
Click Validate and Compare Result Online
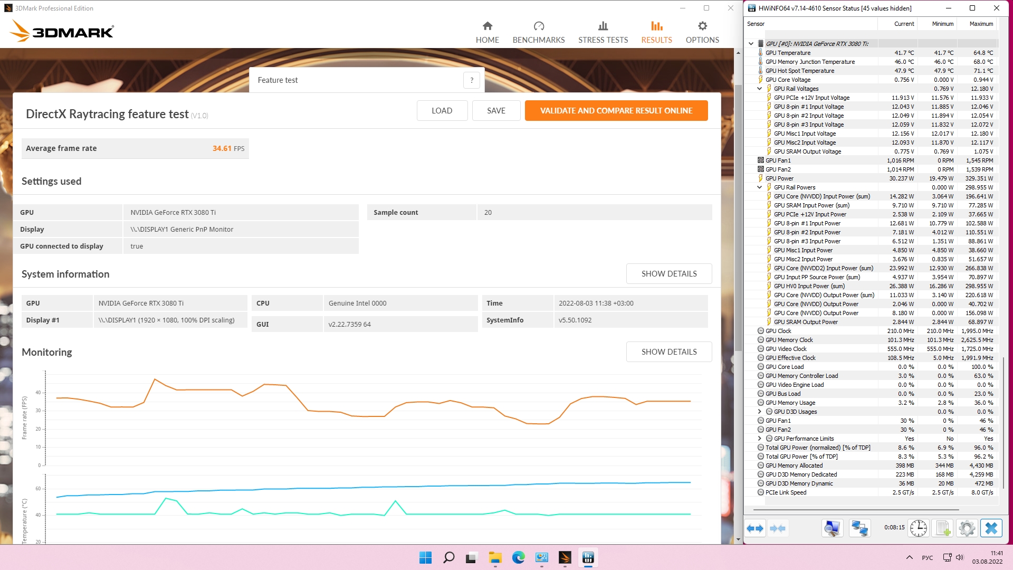616,111
